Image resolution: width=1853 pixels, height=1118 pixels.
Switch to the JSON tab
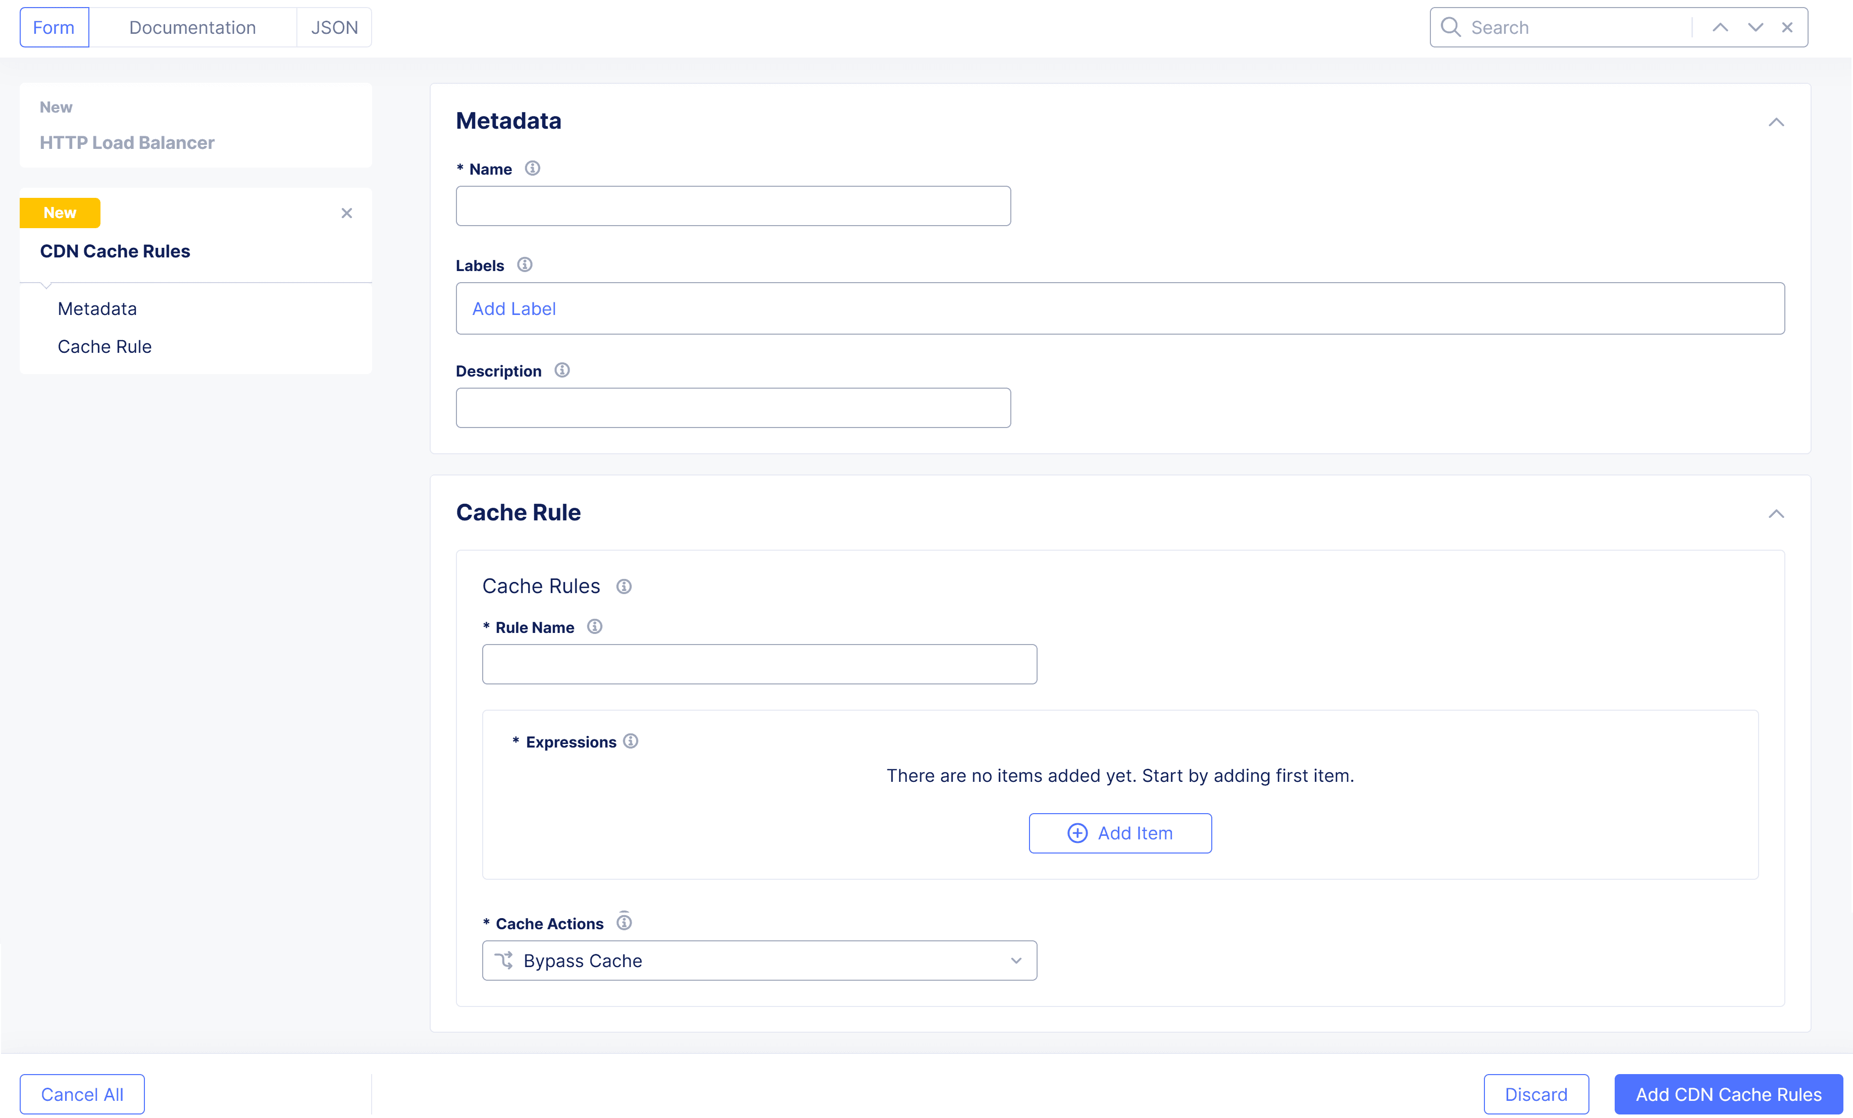(x=333, y=27)
